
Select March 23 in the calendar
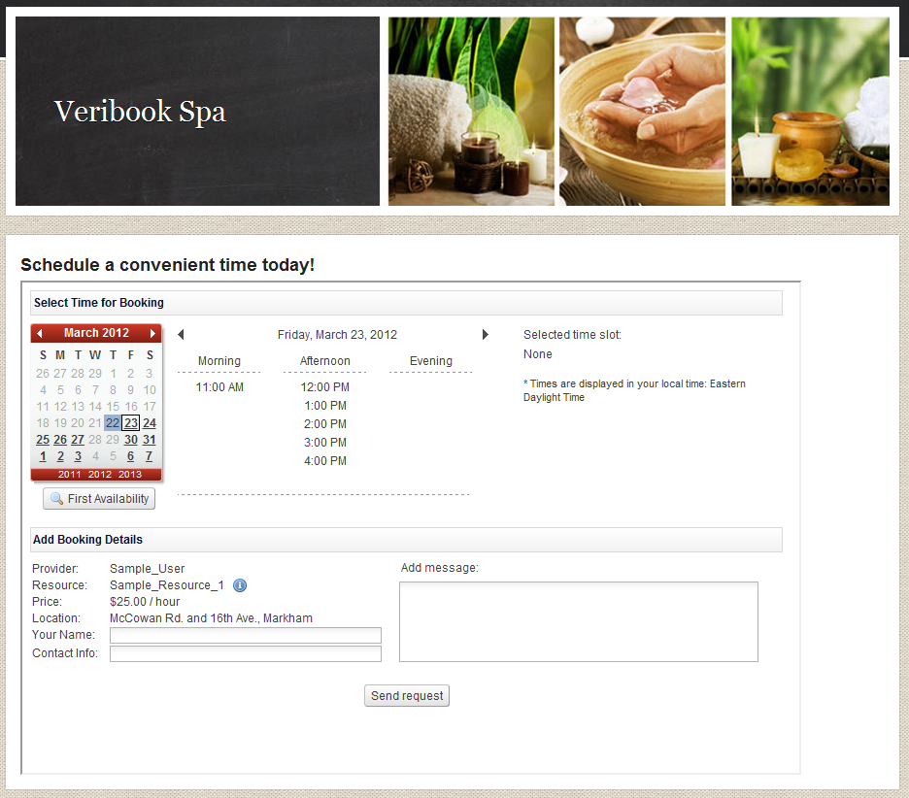pyautogui.click(x=131, y=423)
